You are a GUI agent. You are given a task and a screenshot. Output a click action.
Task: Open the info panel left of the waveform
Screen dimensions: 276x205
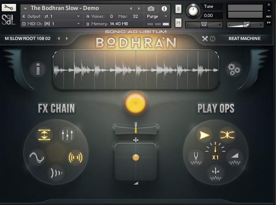(38, 69)
